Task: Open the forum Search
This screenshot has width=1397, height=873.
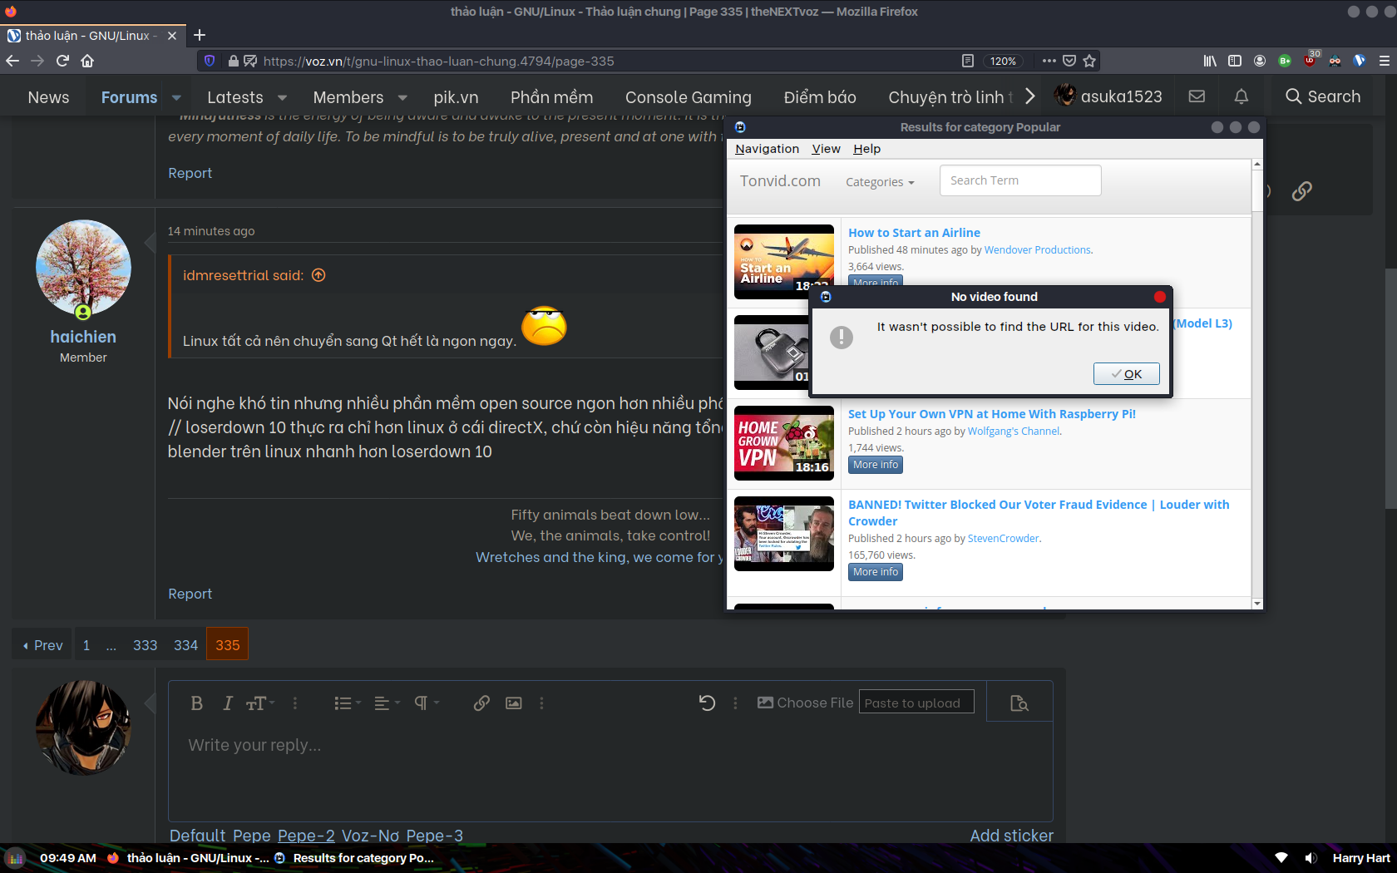Action: 1323,96
